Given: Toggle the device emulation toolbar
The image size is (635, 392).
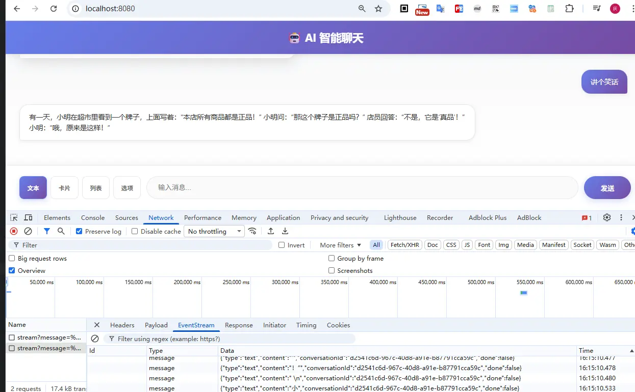Looking at the screenshot, I should pyautogui.click(x=29, y=217).
